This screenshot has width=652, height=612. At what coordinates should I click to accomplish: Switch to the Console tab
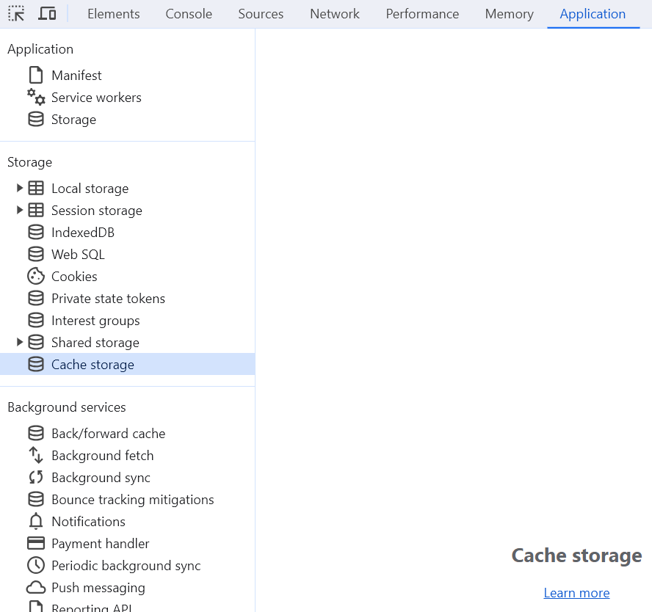189,14
